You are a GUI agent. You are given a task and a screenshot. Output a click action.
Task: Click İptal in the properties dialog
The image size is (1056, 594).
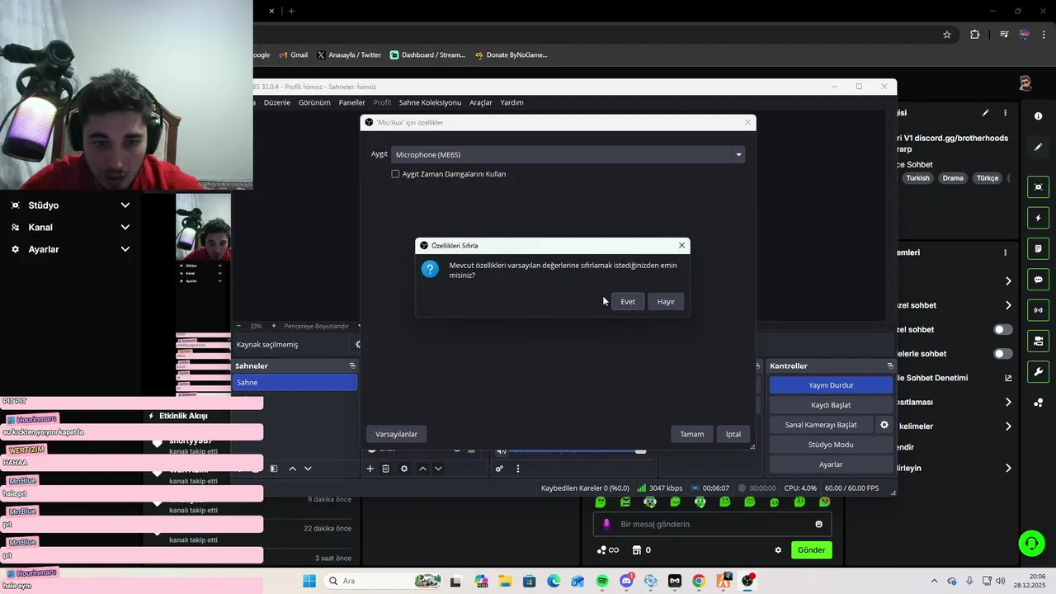coord(733,434)
